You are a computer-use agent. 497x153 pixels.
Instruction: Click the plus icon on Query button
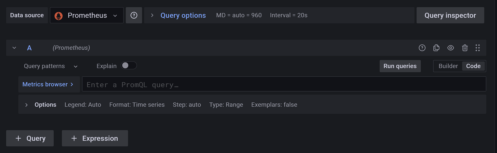click(18, 138)
